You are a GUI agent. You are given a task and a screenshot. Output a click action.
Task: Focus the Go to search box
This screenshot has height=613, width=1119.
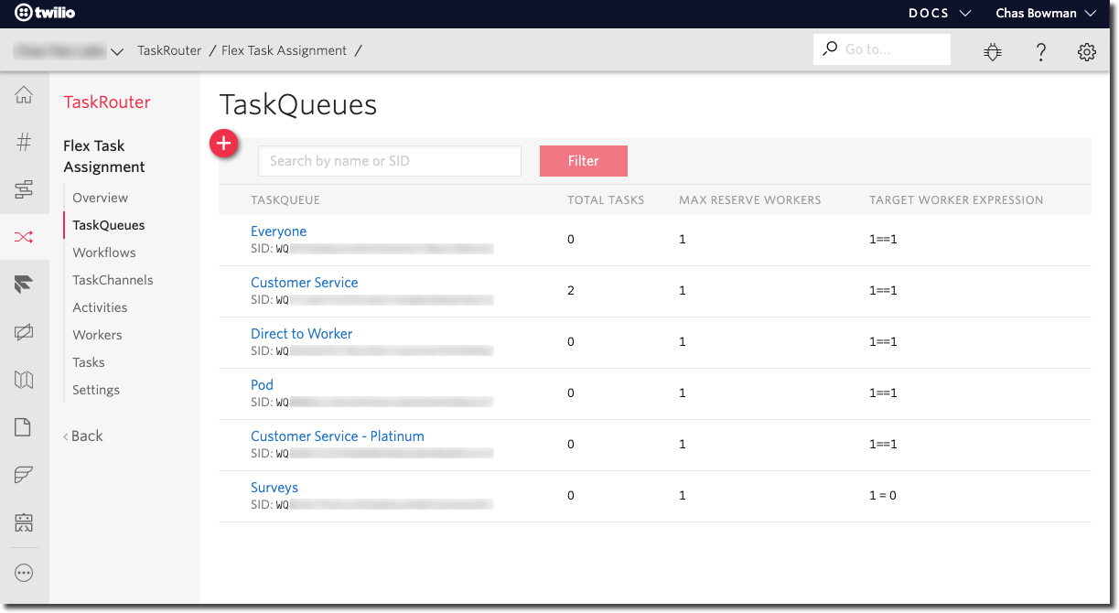[882, 49]
